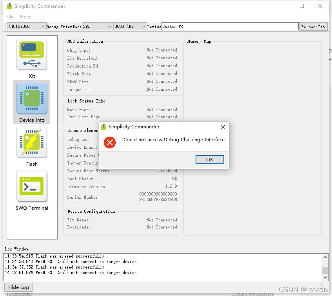
Task: Expand the 440187080 adapter dropdown
Action: click(27, 27)
